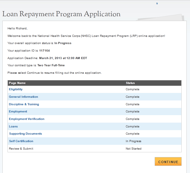Open the Employment Verification link
This screenshot has height=173, width=190.
pos(27,119)
